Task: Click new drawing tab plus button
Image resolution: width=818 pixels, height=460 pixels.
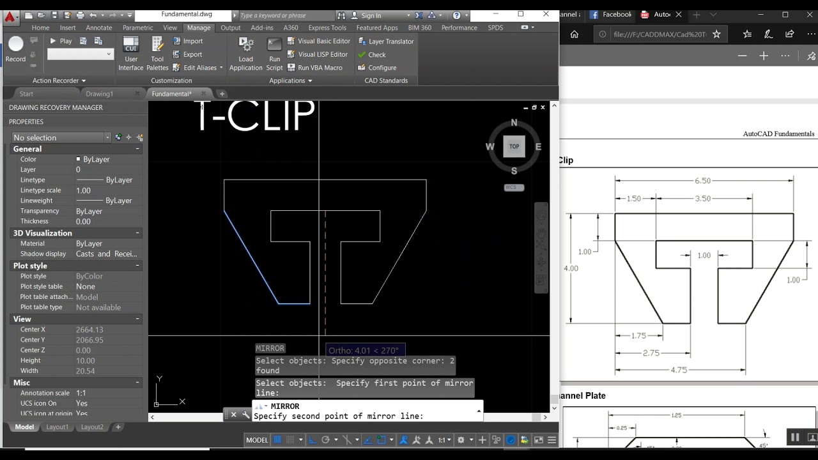Action: 222,94
